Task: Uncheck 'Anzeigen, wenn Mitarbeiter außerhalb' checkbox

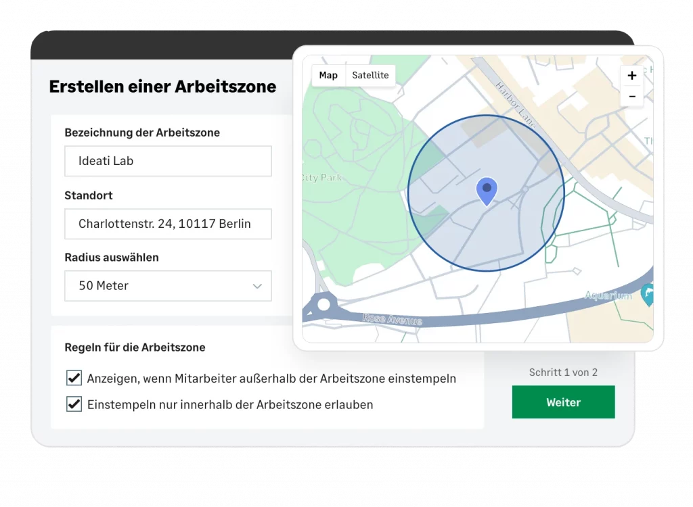Action: tap(74, 378)
